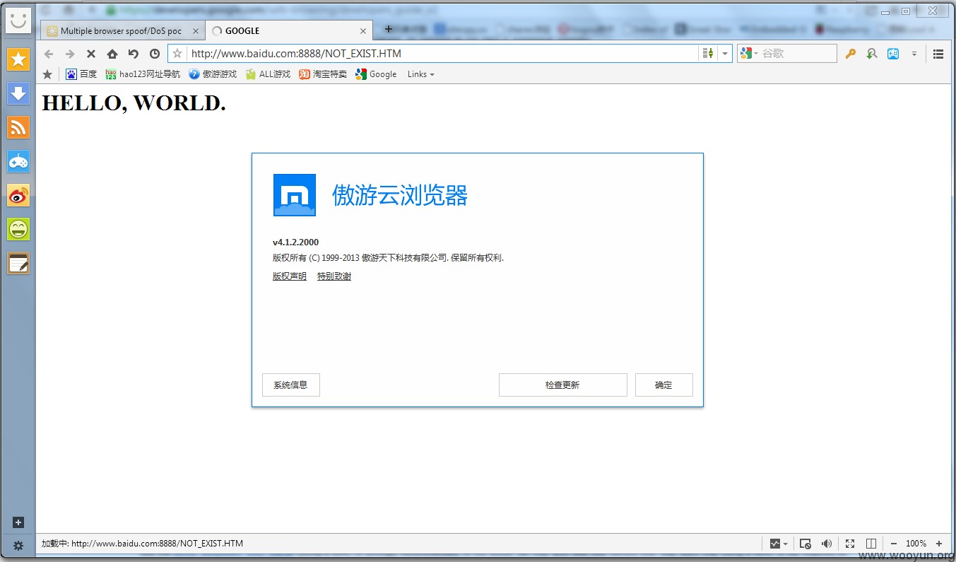The image size is (956, 562).
Task: Click the undo closed tab arrow
Action: pyautogui.click(x=134, y=54)
